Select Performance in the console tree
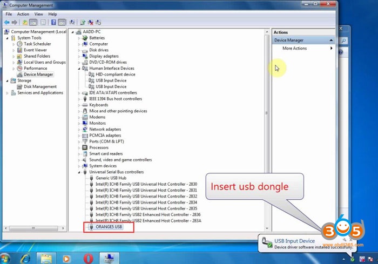Viewport: 378px width, 264px height. (x=36, y=68)
